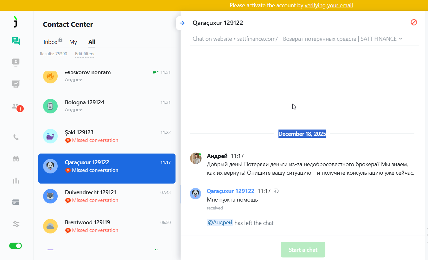Viewport: 428px width, 260px height.
Task: Switch to the My tab
Action: tap(73, 42)
